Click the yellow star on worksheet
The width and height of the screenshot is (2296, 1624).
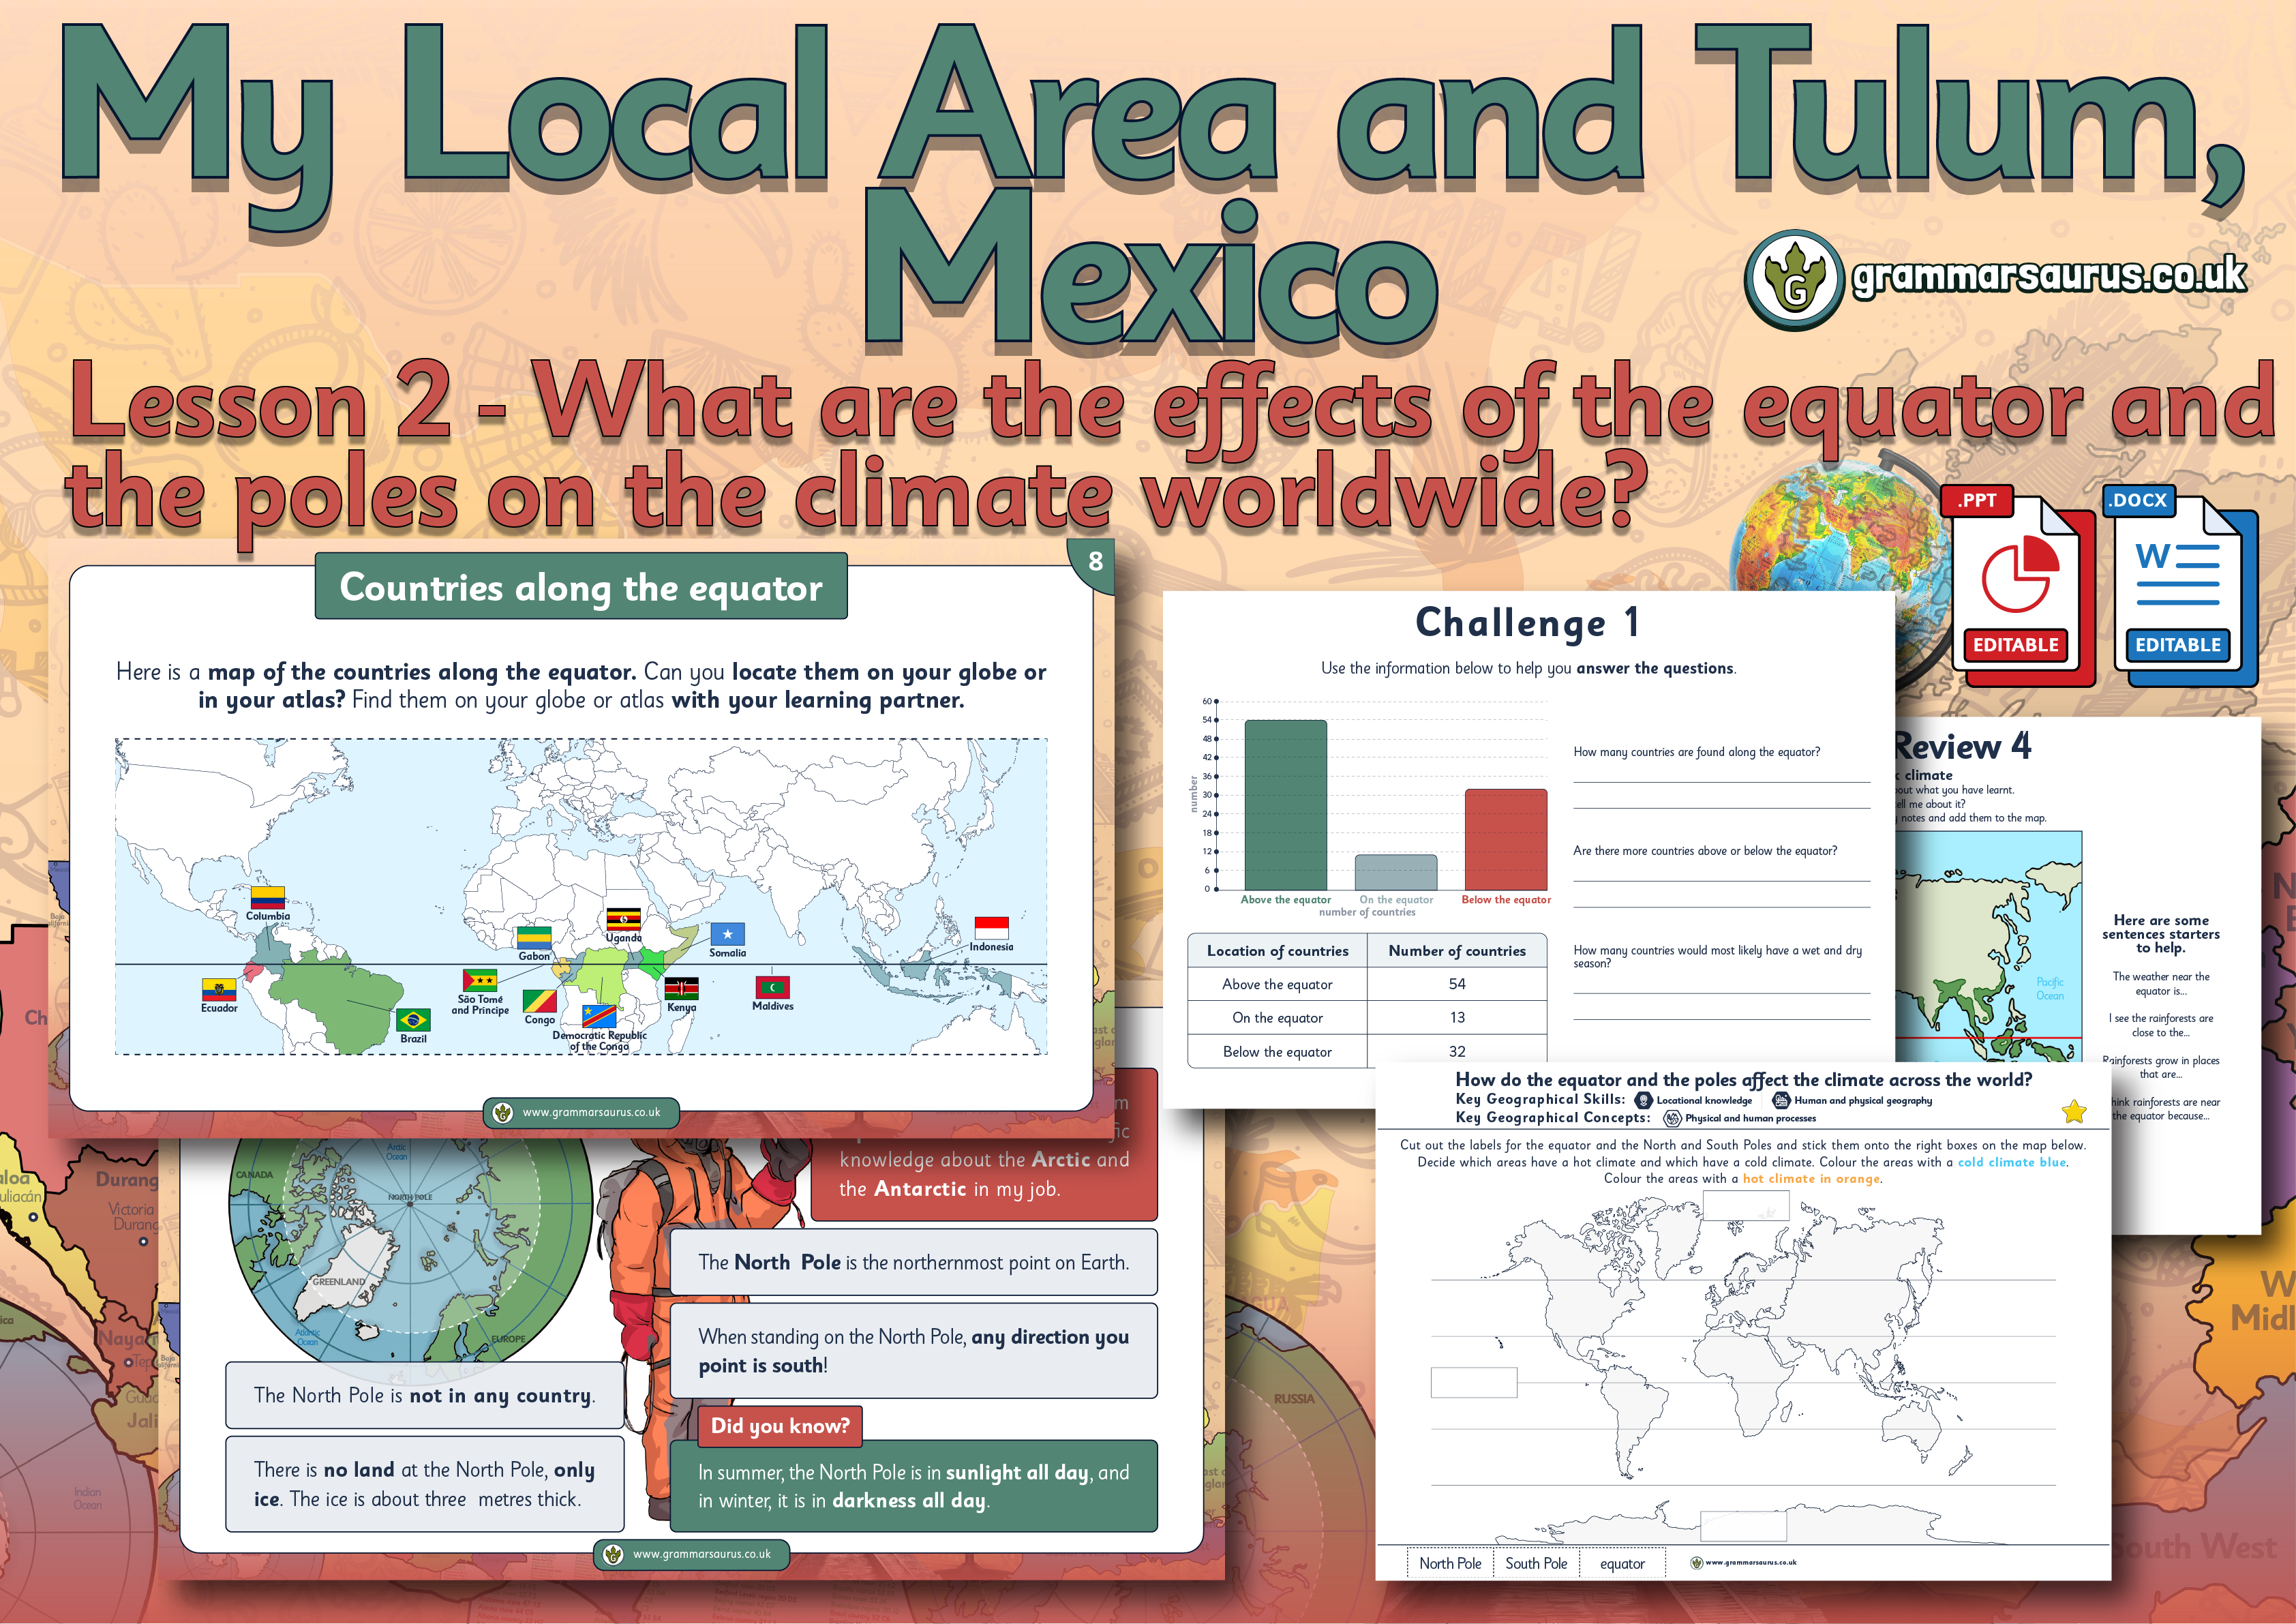click(2074, 1112)
